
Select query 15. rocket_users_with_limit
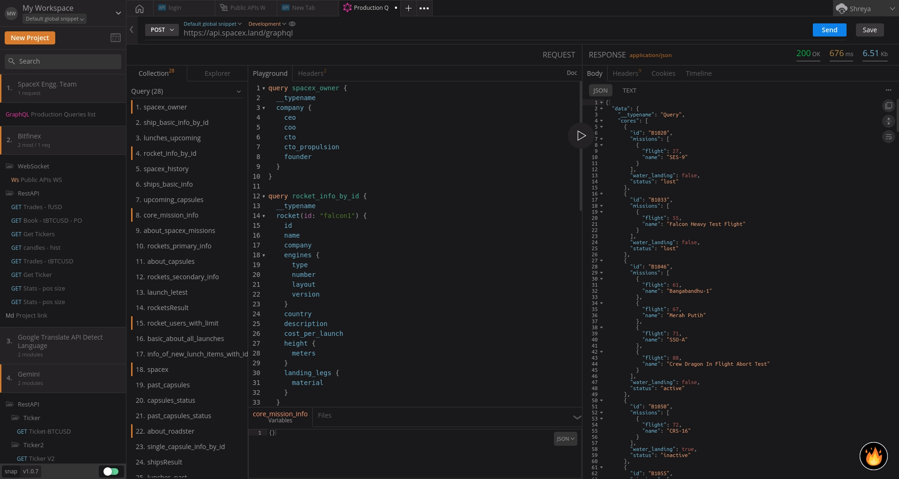click(x=189, y=323)
